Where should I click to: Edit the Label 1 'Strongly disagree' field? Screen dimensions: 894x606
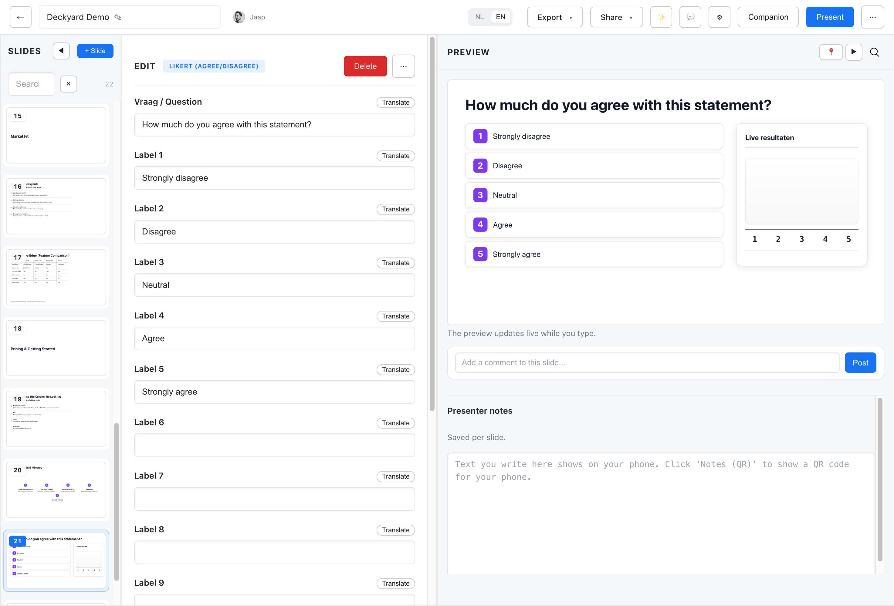274,178
